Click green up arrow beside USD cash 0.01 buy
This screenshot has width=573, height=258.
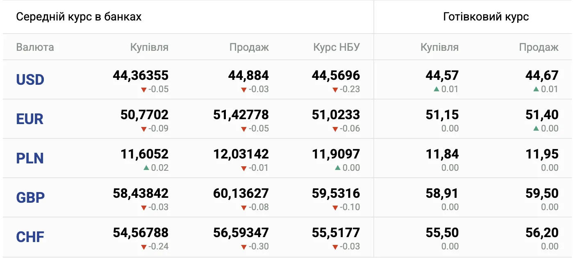[x=436, y=89]
